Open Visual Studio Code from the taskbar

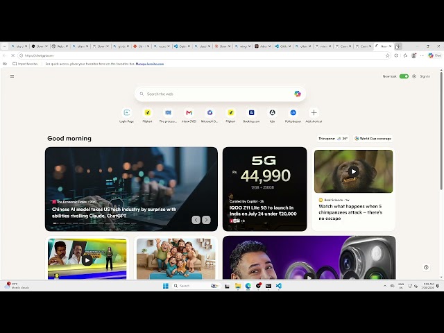279,286
